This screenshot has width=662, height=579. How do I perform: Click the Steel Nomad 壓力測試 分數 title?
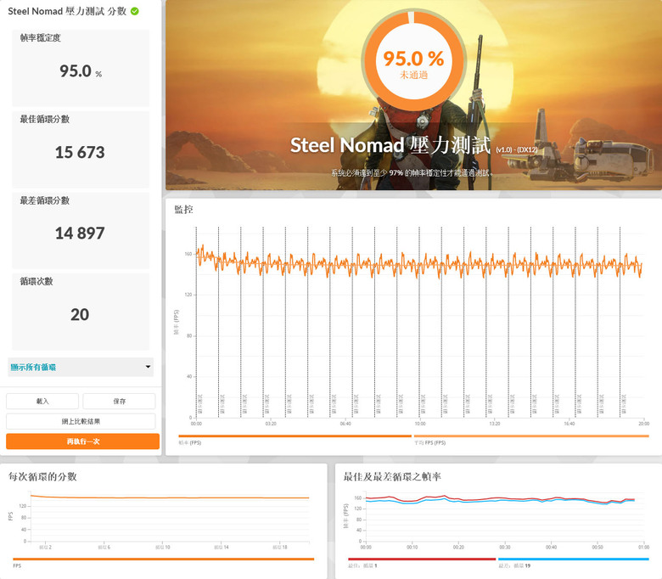click(x=67, y=11)
